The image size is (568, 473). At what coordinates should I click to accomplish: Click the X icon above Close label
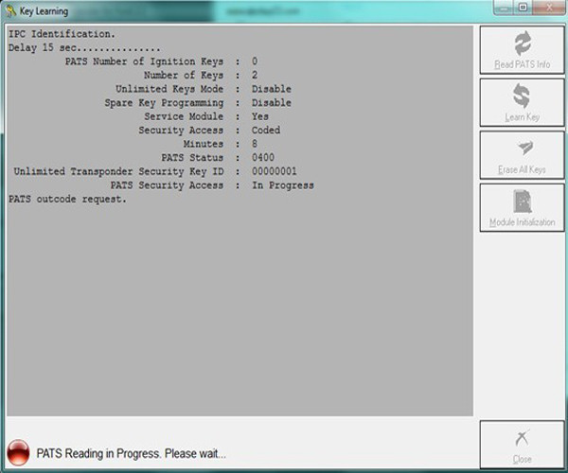click(x=523, y=438)
